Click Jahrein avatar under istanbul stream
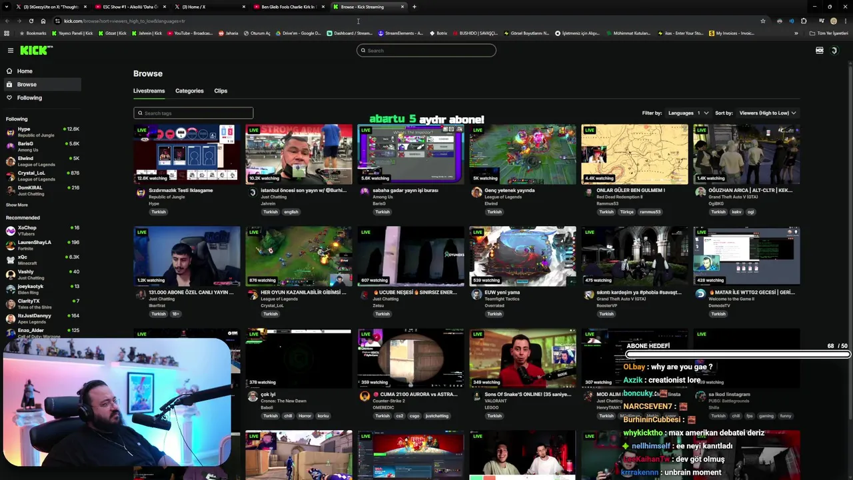The height and width of the screenshot is (480, 853). click(x=253, y=193)
